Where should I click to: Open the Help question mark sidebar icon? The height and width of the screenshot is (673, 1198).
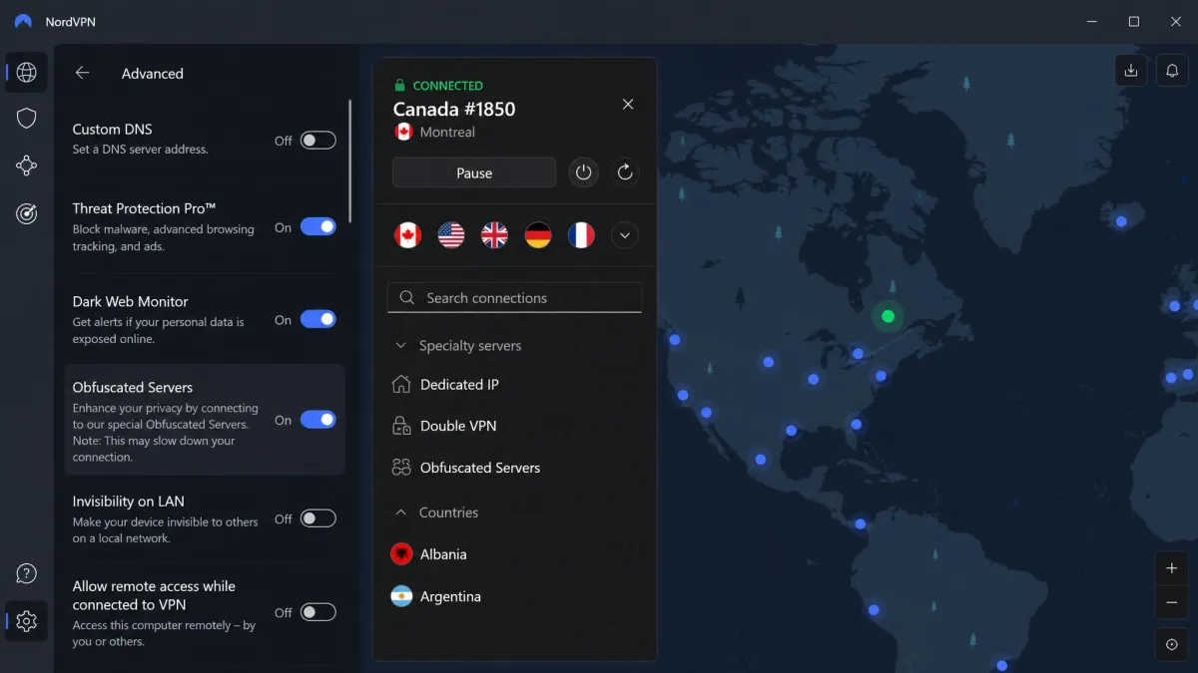click(27, 573)
